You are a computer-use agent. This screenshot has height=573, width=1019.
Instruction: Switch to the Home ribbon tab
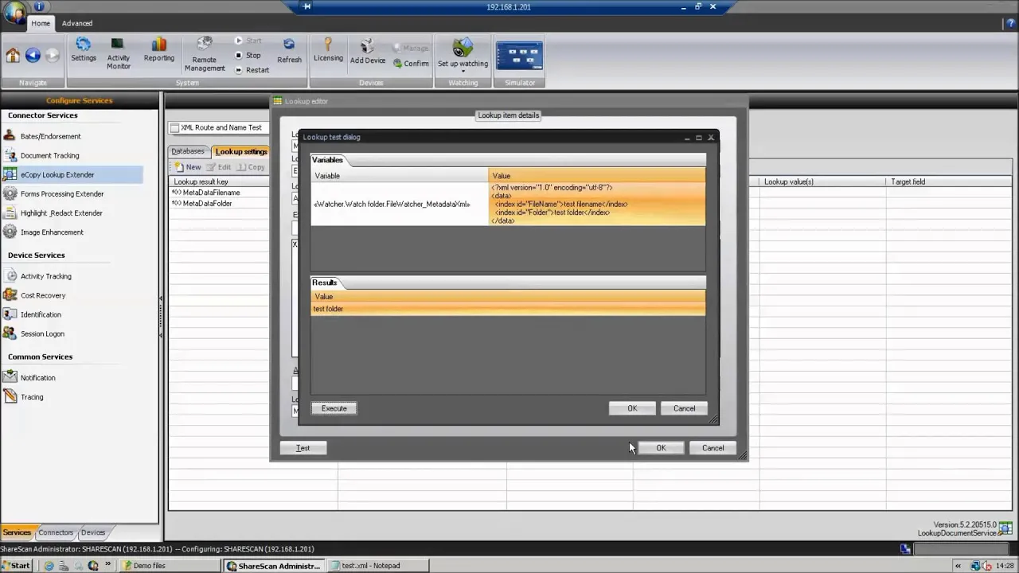point(41,23)
